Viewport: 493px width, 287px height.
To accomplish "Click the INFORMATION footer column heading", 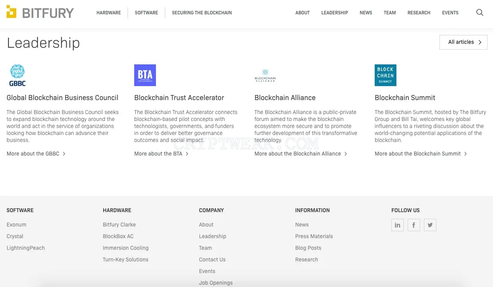I will [312, 210].
